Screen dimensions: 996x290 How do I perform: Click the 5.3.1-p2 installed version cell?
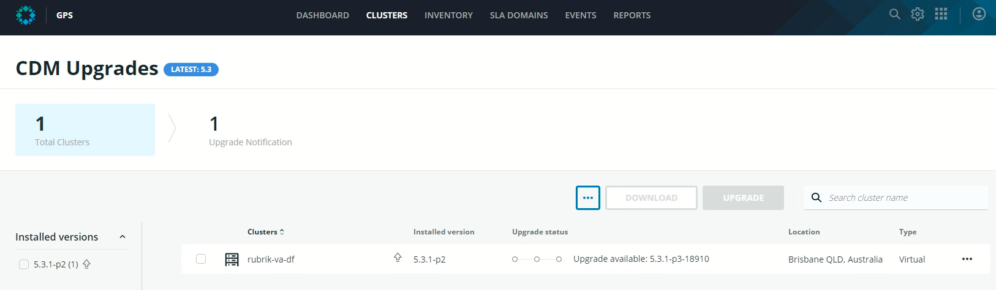429,259
